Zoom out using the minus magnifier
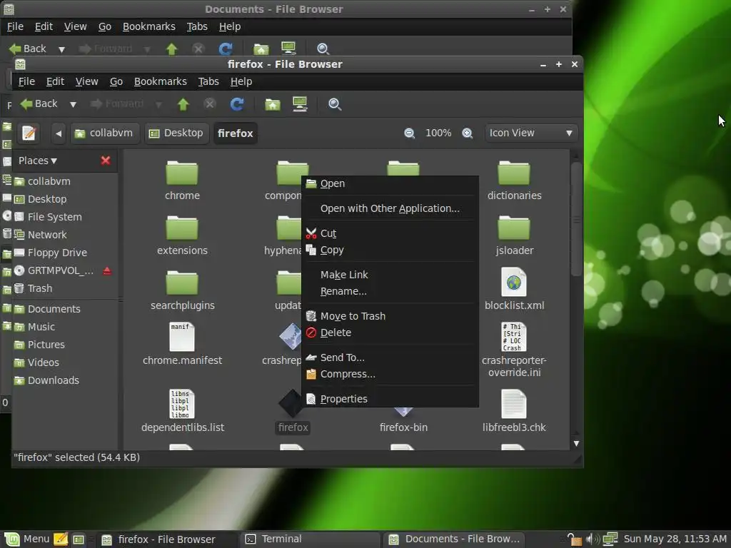 pos(409,133)
